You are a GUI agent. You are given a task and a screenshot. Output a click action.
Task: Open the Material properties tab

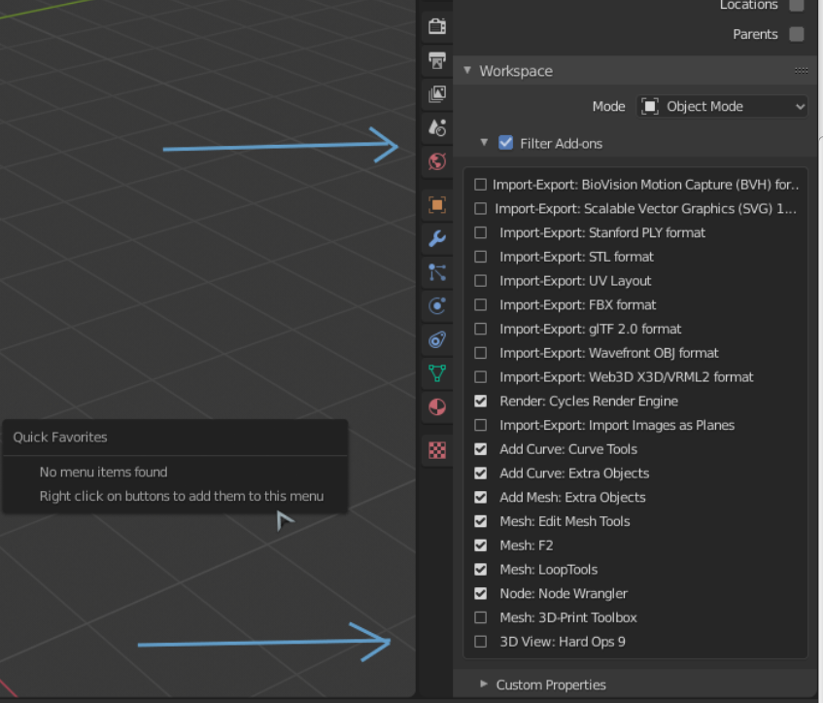(437, 406)
